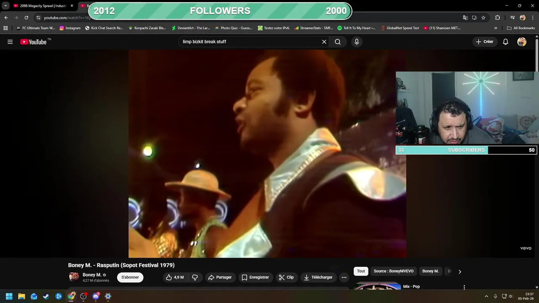This screenshot has width=539, height=303.
Task: Share the video with Partager
Action: pyautogui.click(x=219, y=277)
